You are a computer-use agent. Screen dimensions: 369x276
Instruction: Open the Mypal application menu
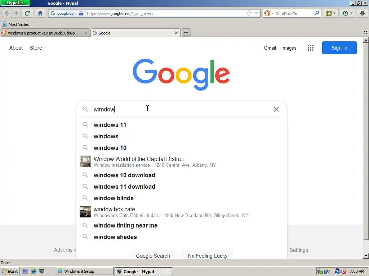pyautogui.click(x=15, y=3)
